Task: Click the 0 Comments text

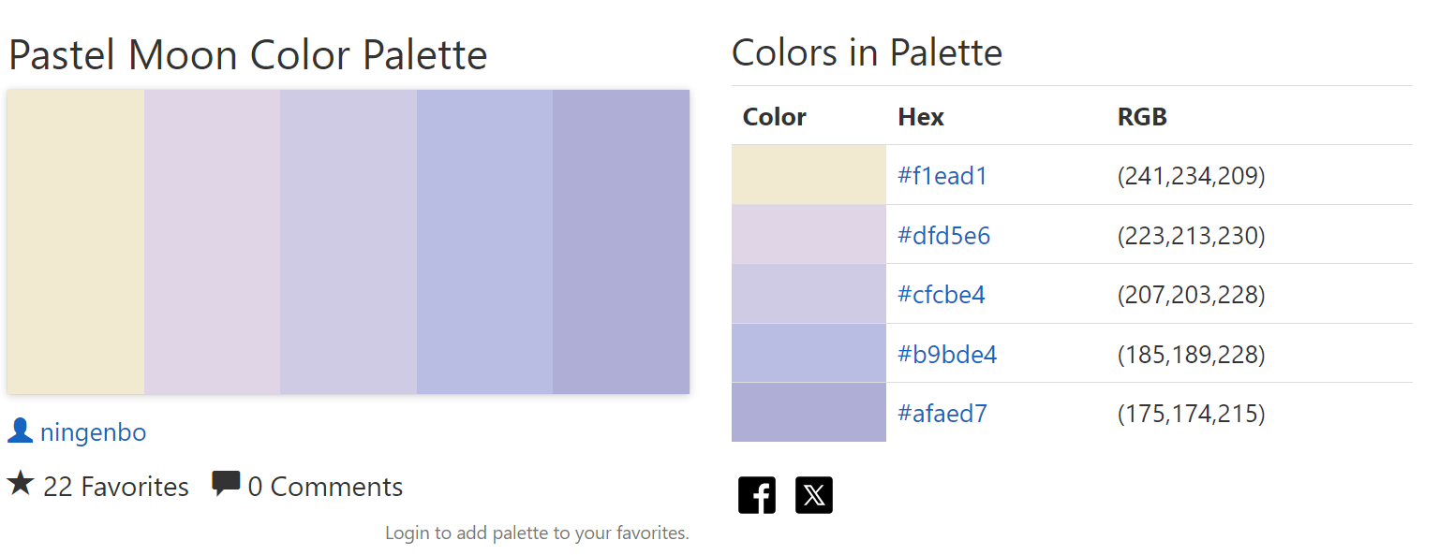Action: tap(325, 487)
